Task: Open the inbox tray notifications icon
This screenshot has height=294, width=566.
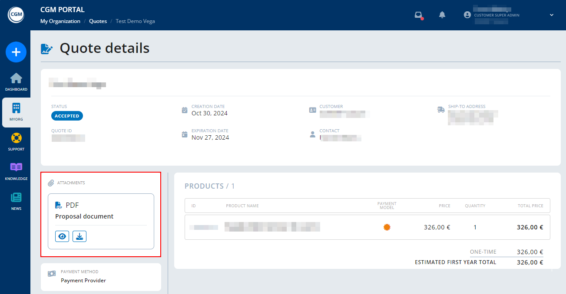Action: pos(418,15)
